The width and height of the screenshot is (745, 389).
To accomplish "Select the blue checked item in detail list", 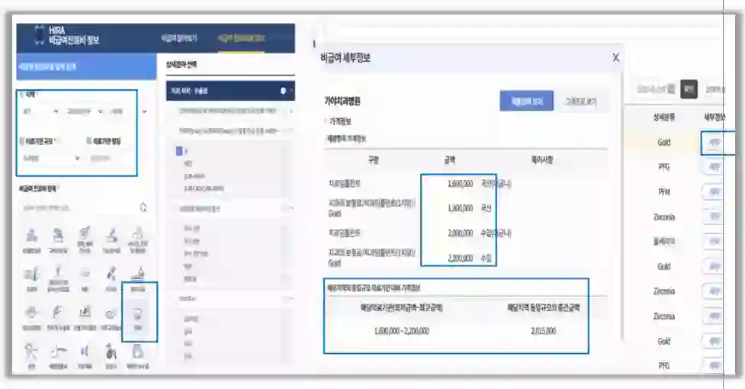I will tap(180, 151).
